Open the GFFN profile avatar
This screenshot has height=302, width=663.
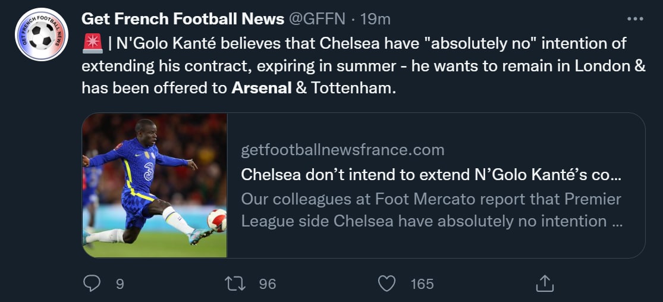pos(42,34)
